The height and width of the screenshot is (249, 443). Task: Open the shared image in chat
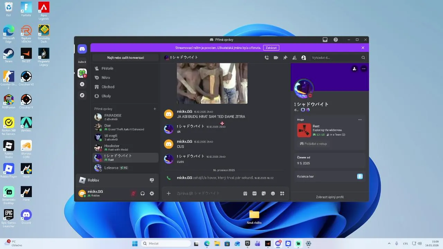(212, 83)
